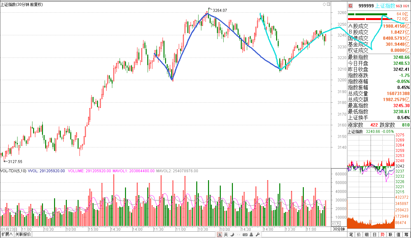Click the red G stock marker icon
The width and height of the screenshot is (411, 238).
click(350, 6)
